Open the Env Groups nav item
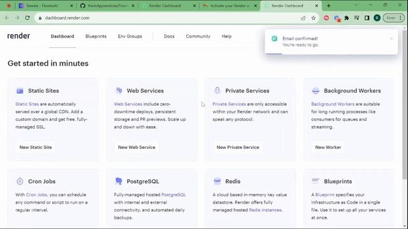 [x=130, y=36]
